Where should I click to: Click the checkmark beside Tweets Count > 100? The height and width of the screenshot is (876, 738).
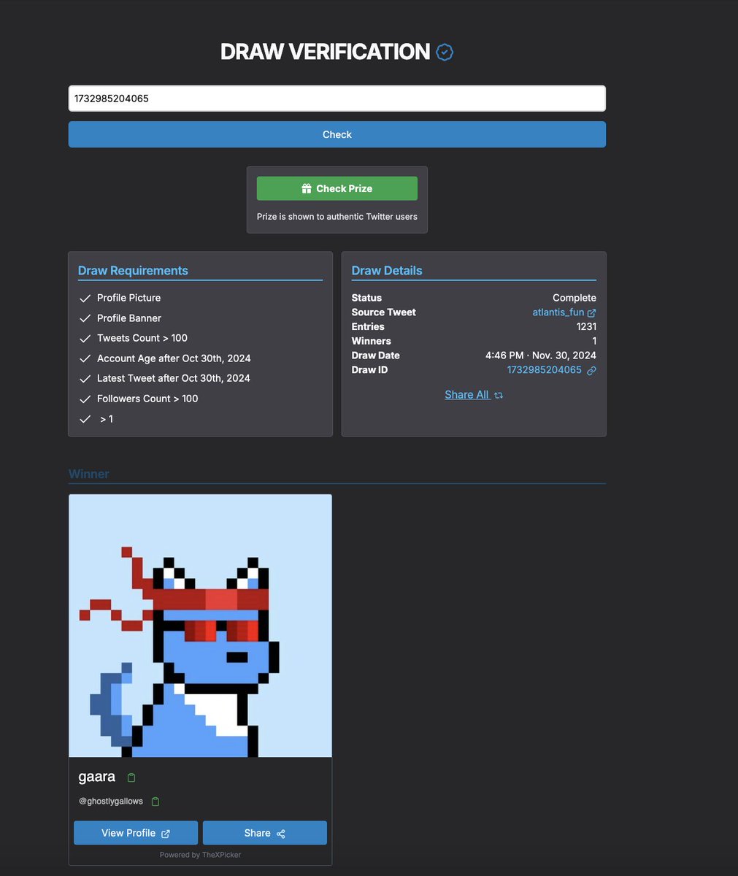click(x=85, y=338)
